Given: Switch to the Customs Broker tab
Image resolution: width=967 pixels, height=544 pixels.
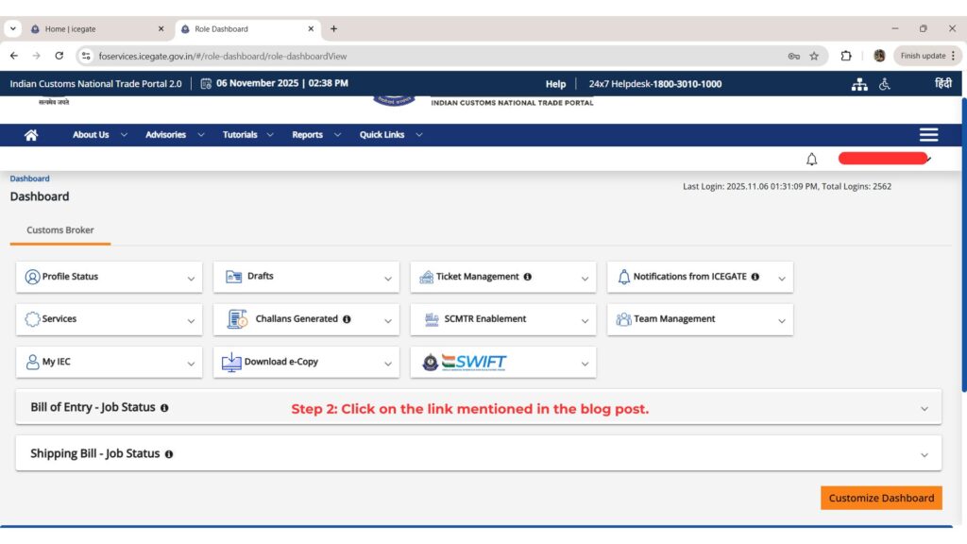Looking at the screenshot, I should coord(59,229).
